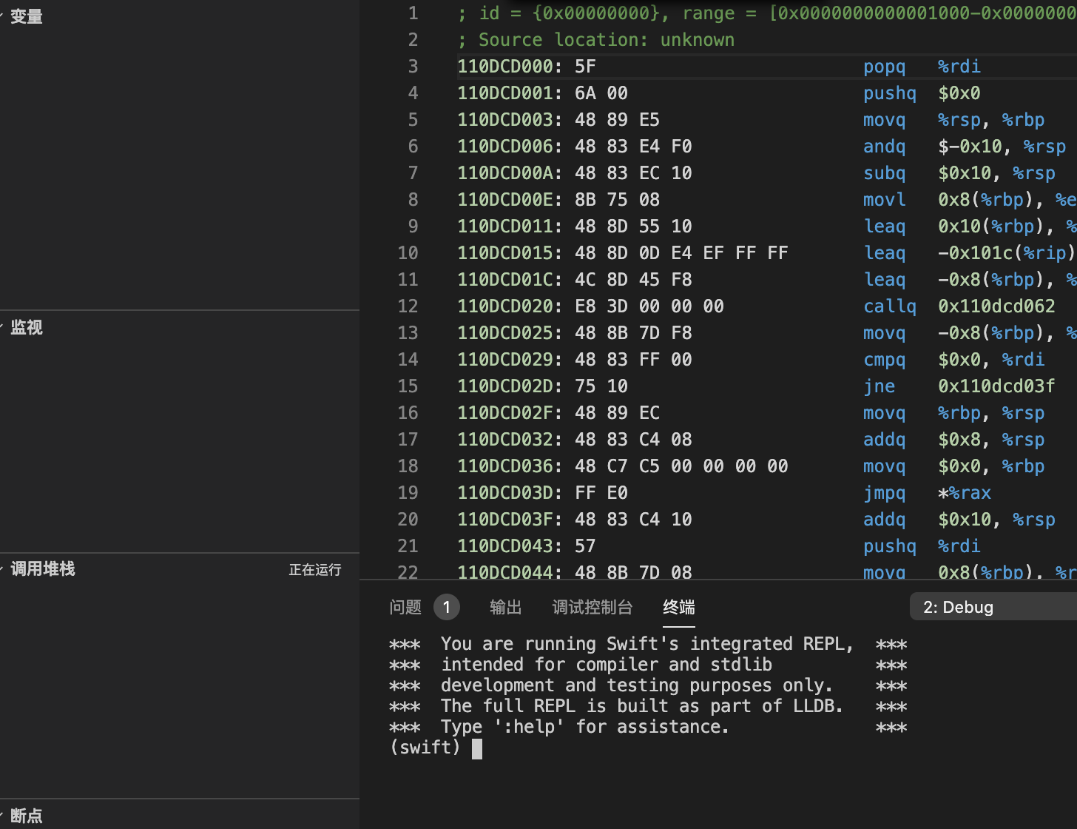Click address 110DCD036 on line 18

505,466
